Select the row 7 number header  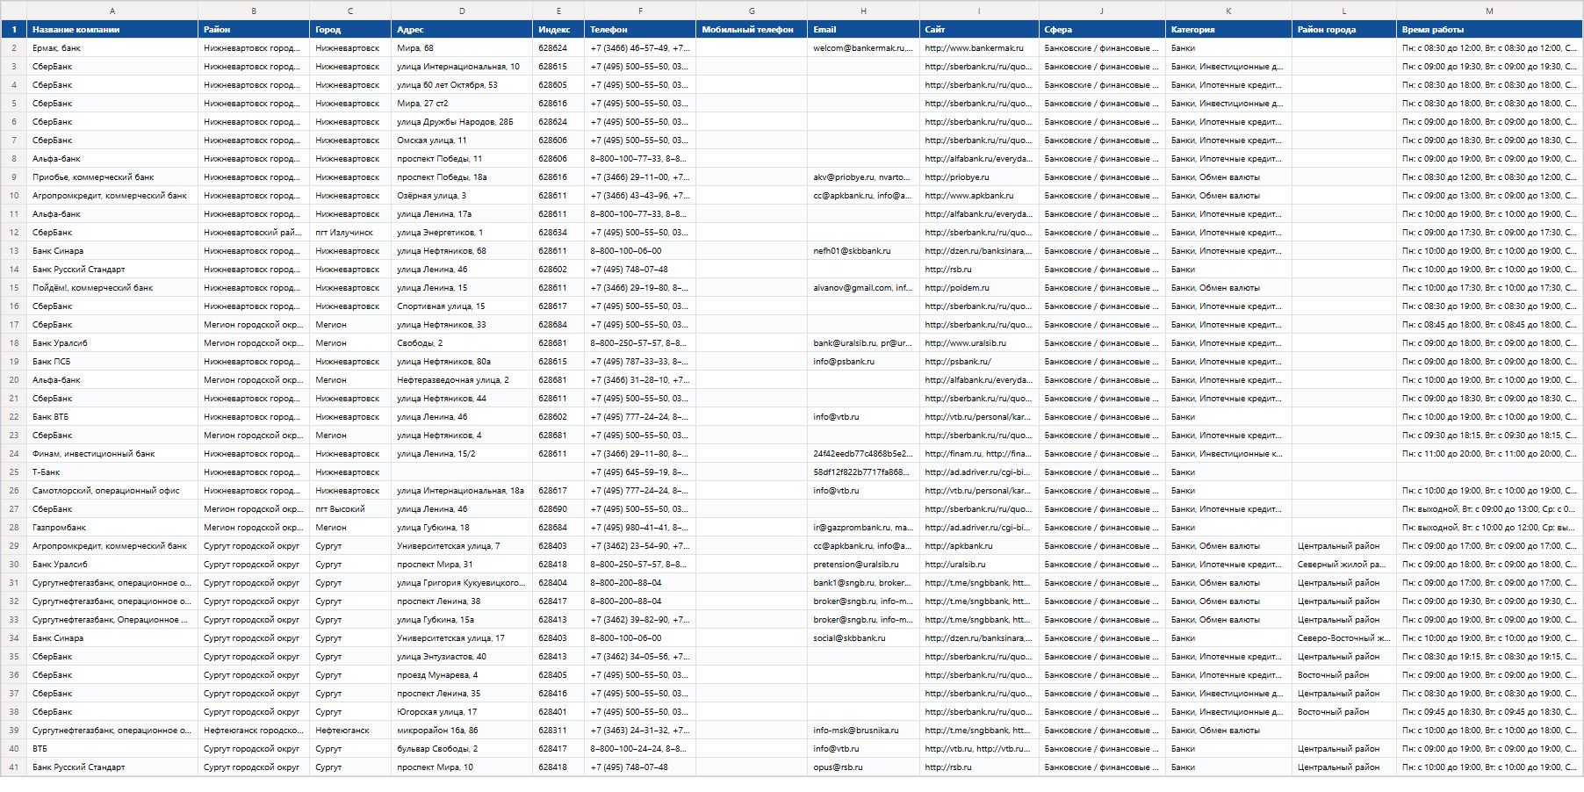point(14,140)
